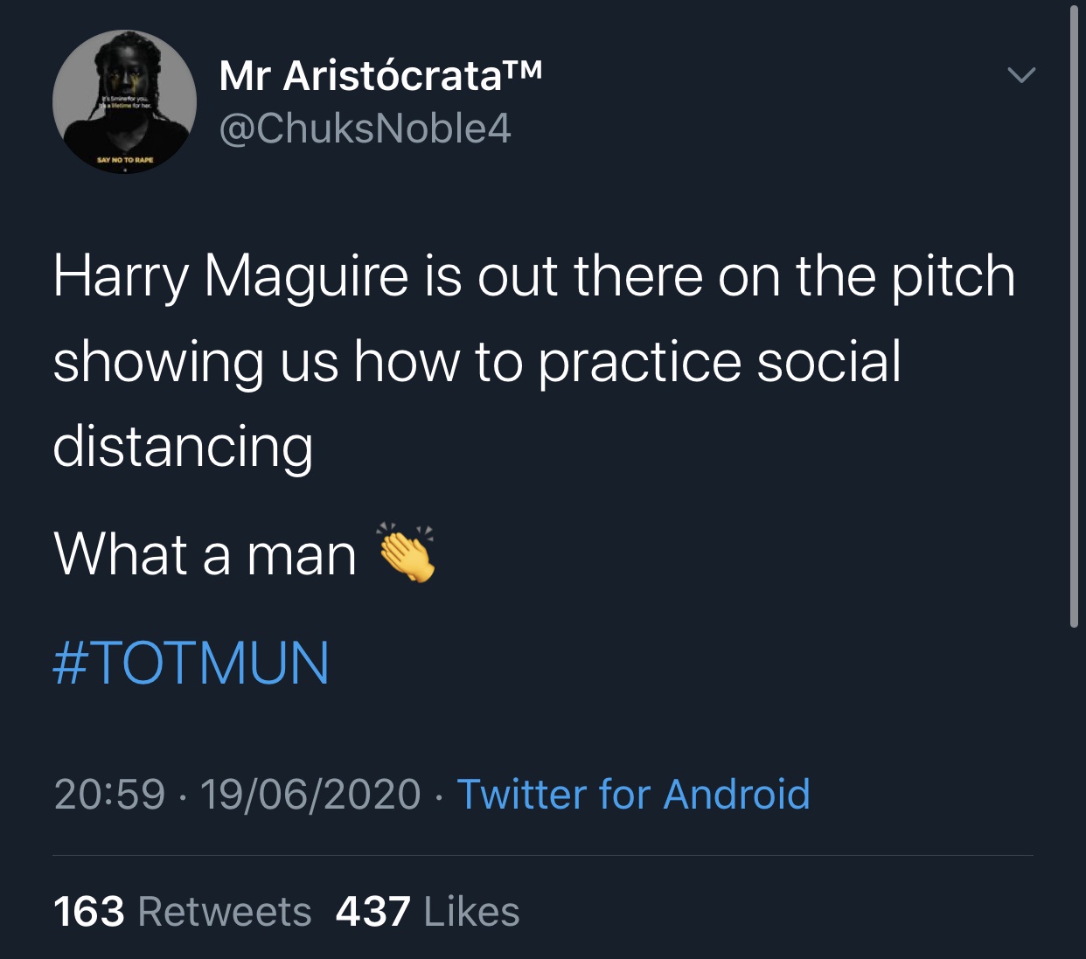Screen dimensions: 1086x959
Task: Click the word "distancing" in tweet
Action: click(183, 446)
